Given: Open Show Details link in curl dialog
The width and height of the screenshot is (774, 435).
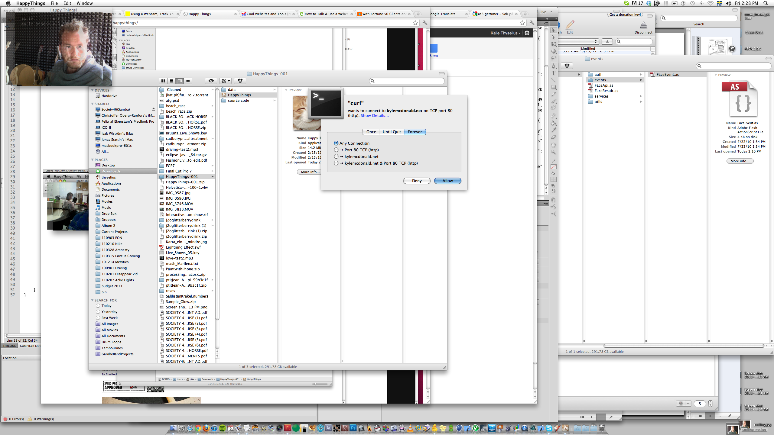Looking at the screenshot, I should 375,115.
